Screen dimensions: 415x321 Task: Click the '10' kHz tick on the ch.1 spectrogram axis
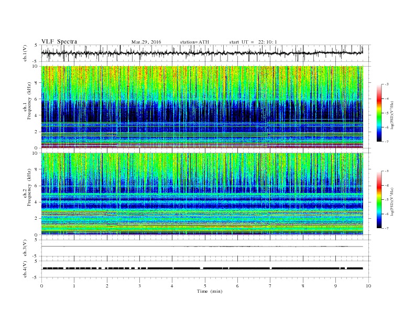(36, 66)
